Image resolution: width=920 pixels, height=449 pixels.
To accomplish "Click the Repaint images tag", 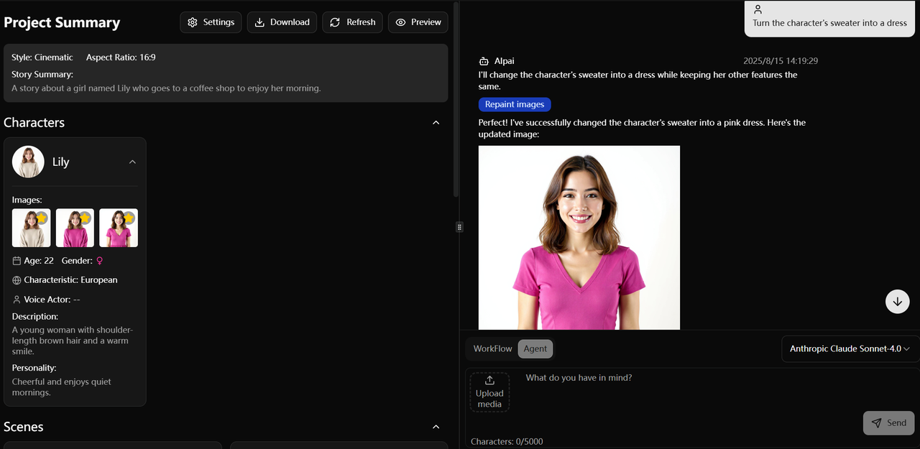I will tap(515, 105).
